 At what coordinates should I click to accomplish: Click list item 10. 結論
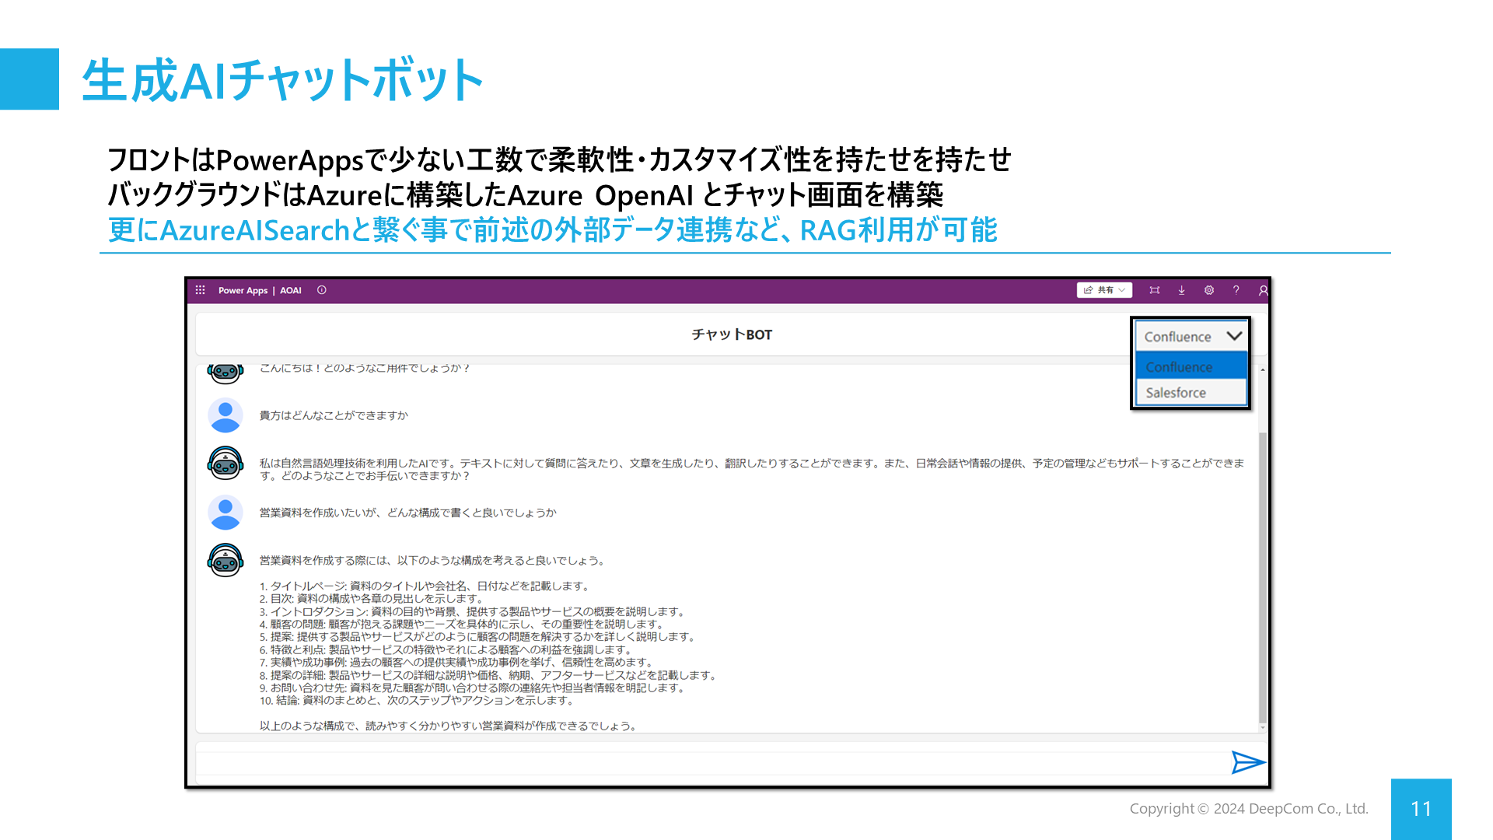(418, 700)
